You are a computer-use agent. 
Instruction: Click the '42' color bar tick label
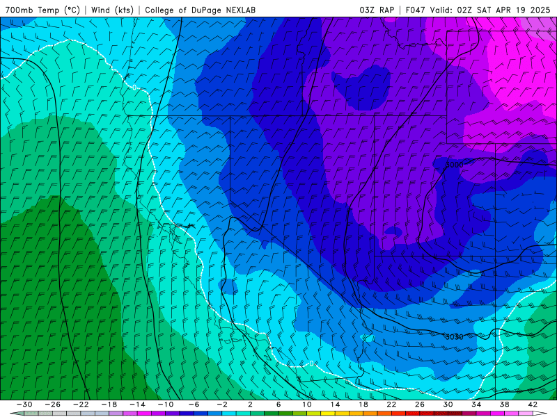click(533, 404)
